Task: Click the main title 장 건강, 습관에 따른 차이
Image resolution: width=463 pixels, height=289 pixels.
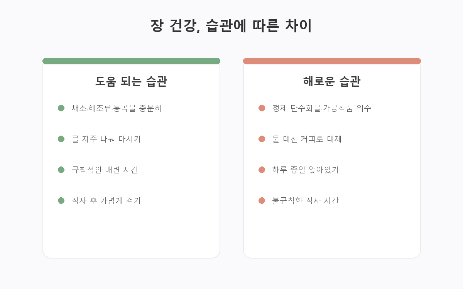Action: 231,26
